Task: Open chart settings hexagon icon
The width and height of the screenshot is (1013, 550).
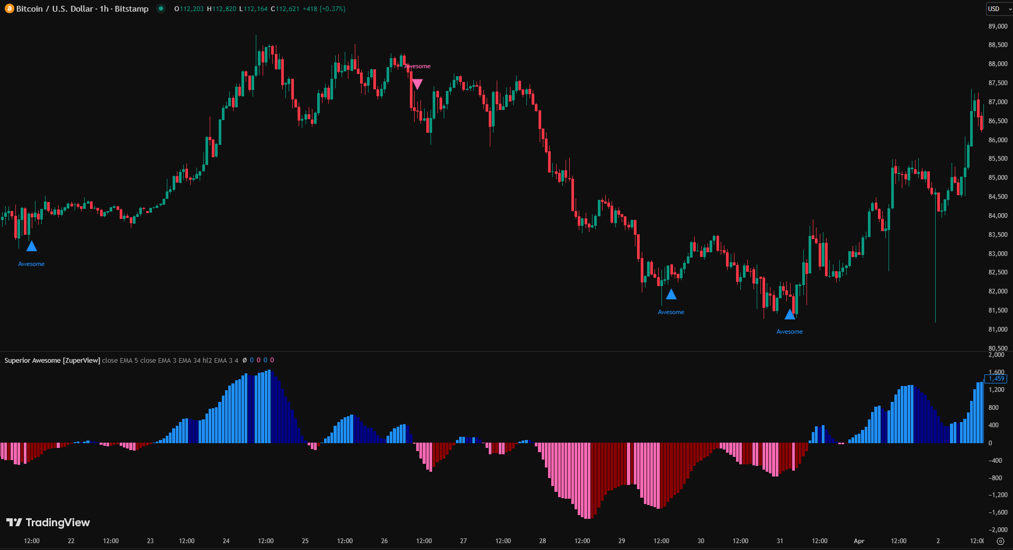Action: tap(1000, 541)
